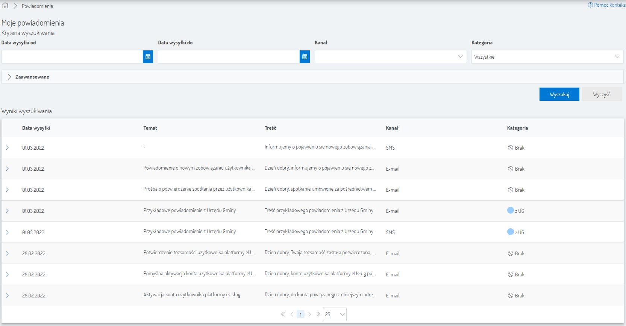Image resolution: width=626 pixels, height=326 pixels.
Task: Go to previous results page
Action: click(x=292, y=314)
